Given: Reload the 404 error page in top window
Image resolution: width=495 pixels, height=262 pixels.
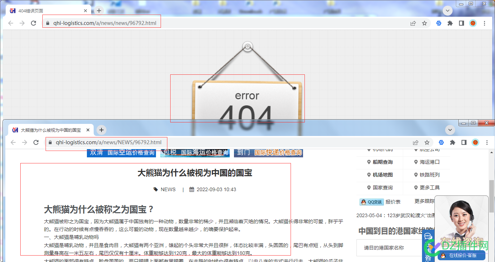Looking at the screenshot, I should (33, 23).
